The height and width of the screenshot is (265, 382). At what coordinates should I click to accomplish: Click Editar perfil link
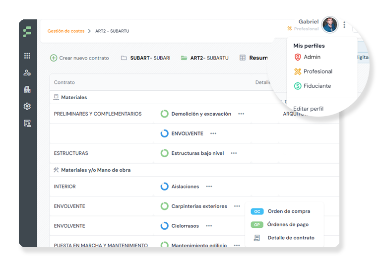point(308,109)
